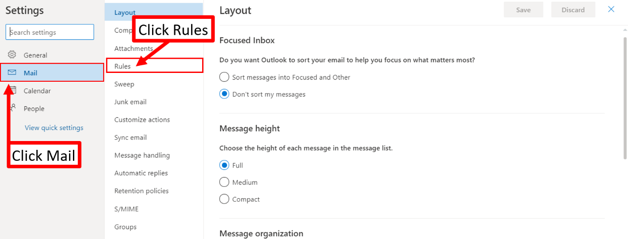Choose Medium message height
This screenshot has height=239, width=628.
coord(224,182)
